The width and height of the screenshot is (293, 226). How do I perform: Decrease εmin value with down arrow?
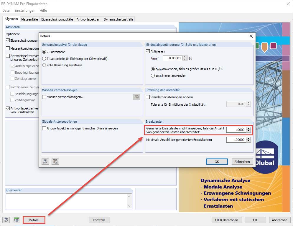tap(185, 59)
